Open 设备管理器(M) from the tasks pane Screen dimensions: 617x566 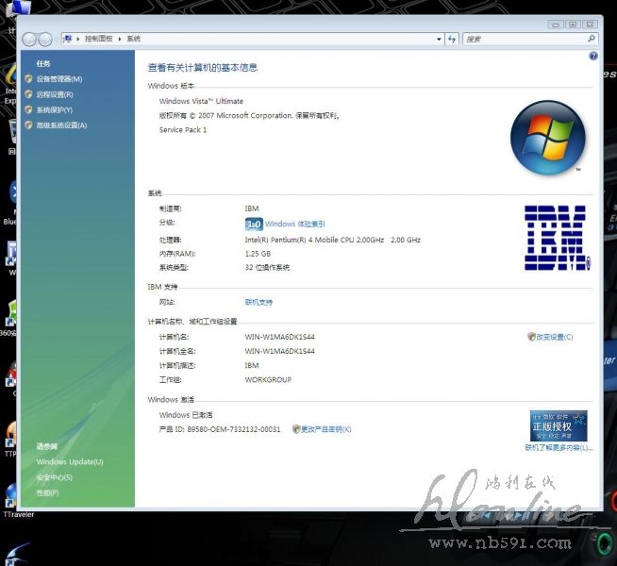tap(58, 79)
